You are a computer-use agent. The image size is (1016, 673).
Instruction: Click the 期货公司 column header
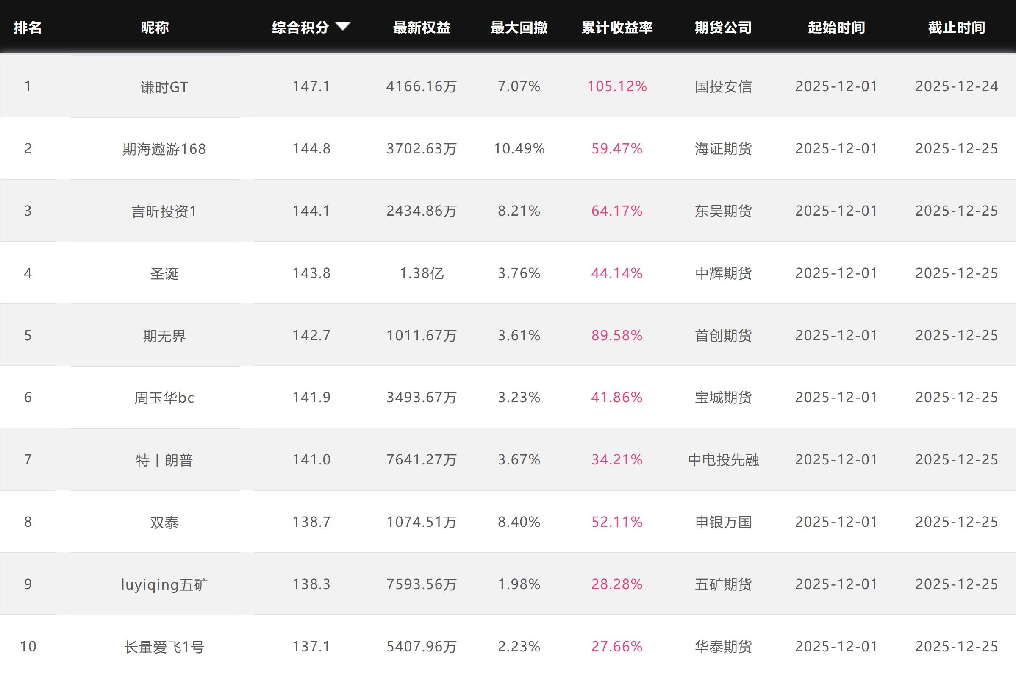pos(723,28)
